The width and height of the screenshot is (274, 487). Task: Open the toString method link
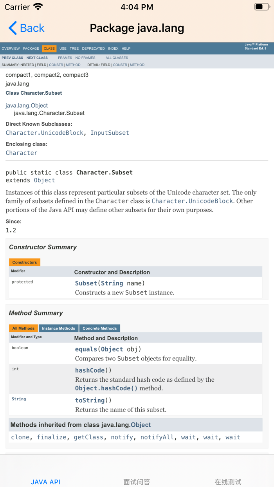pos(90,400)
